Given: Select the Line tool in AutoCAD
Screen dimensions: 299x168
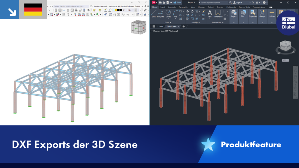Looking at the screenshot, I should tap(154, 14).
